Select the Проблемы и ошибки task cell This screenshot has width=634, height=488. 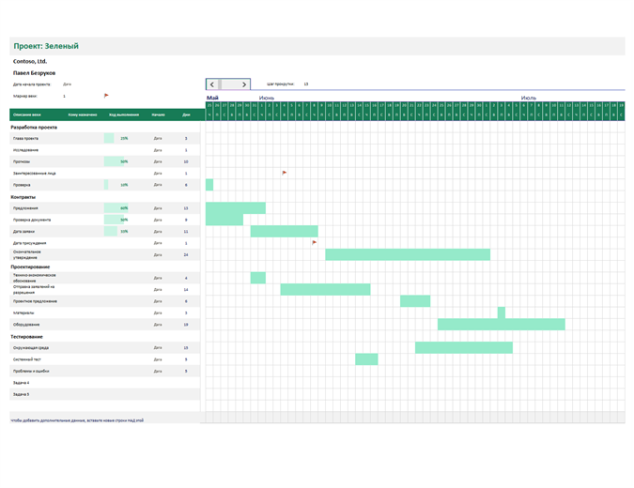(31, 372)
